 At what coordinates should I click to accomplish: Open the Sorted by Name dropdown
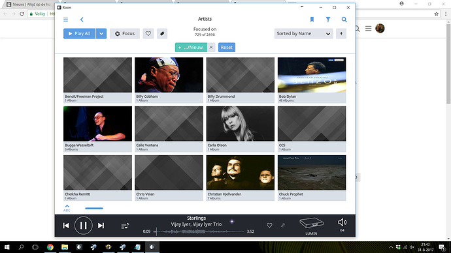click(x=303, y=33)
